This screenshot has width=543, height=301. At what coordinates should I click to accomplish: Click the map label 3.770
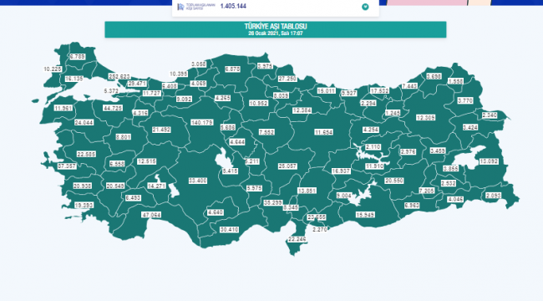pyautogui.click(x=465, y=100)
